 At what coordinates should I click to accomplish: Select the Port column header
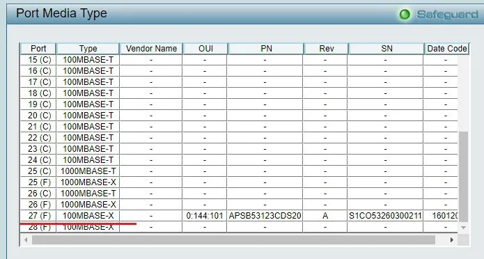38,49
